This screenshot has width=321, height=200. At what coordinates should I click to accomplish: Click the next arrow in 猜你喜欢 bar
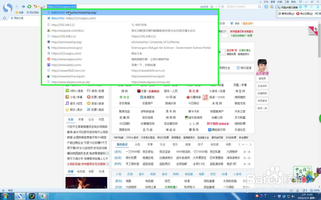pyautogui.click(x=251, y=145)
